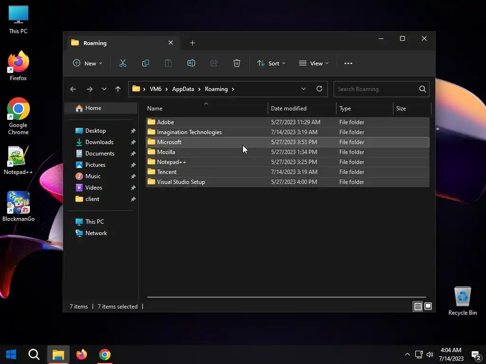Click File Explorer in the taskbar
The image size is (486, 364).
click(58, 355)
